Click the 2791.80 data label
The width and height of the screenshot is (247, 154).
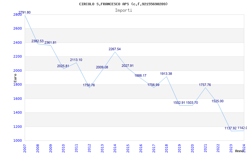25,12
